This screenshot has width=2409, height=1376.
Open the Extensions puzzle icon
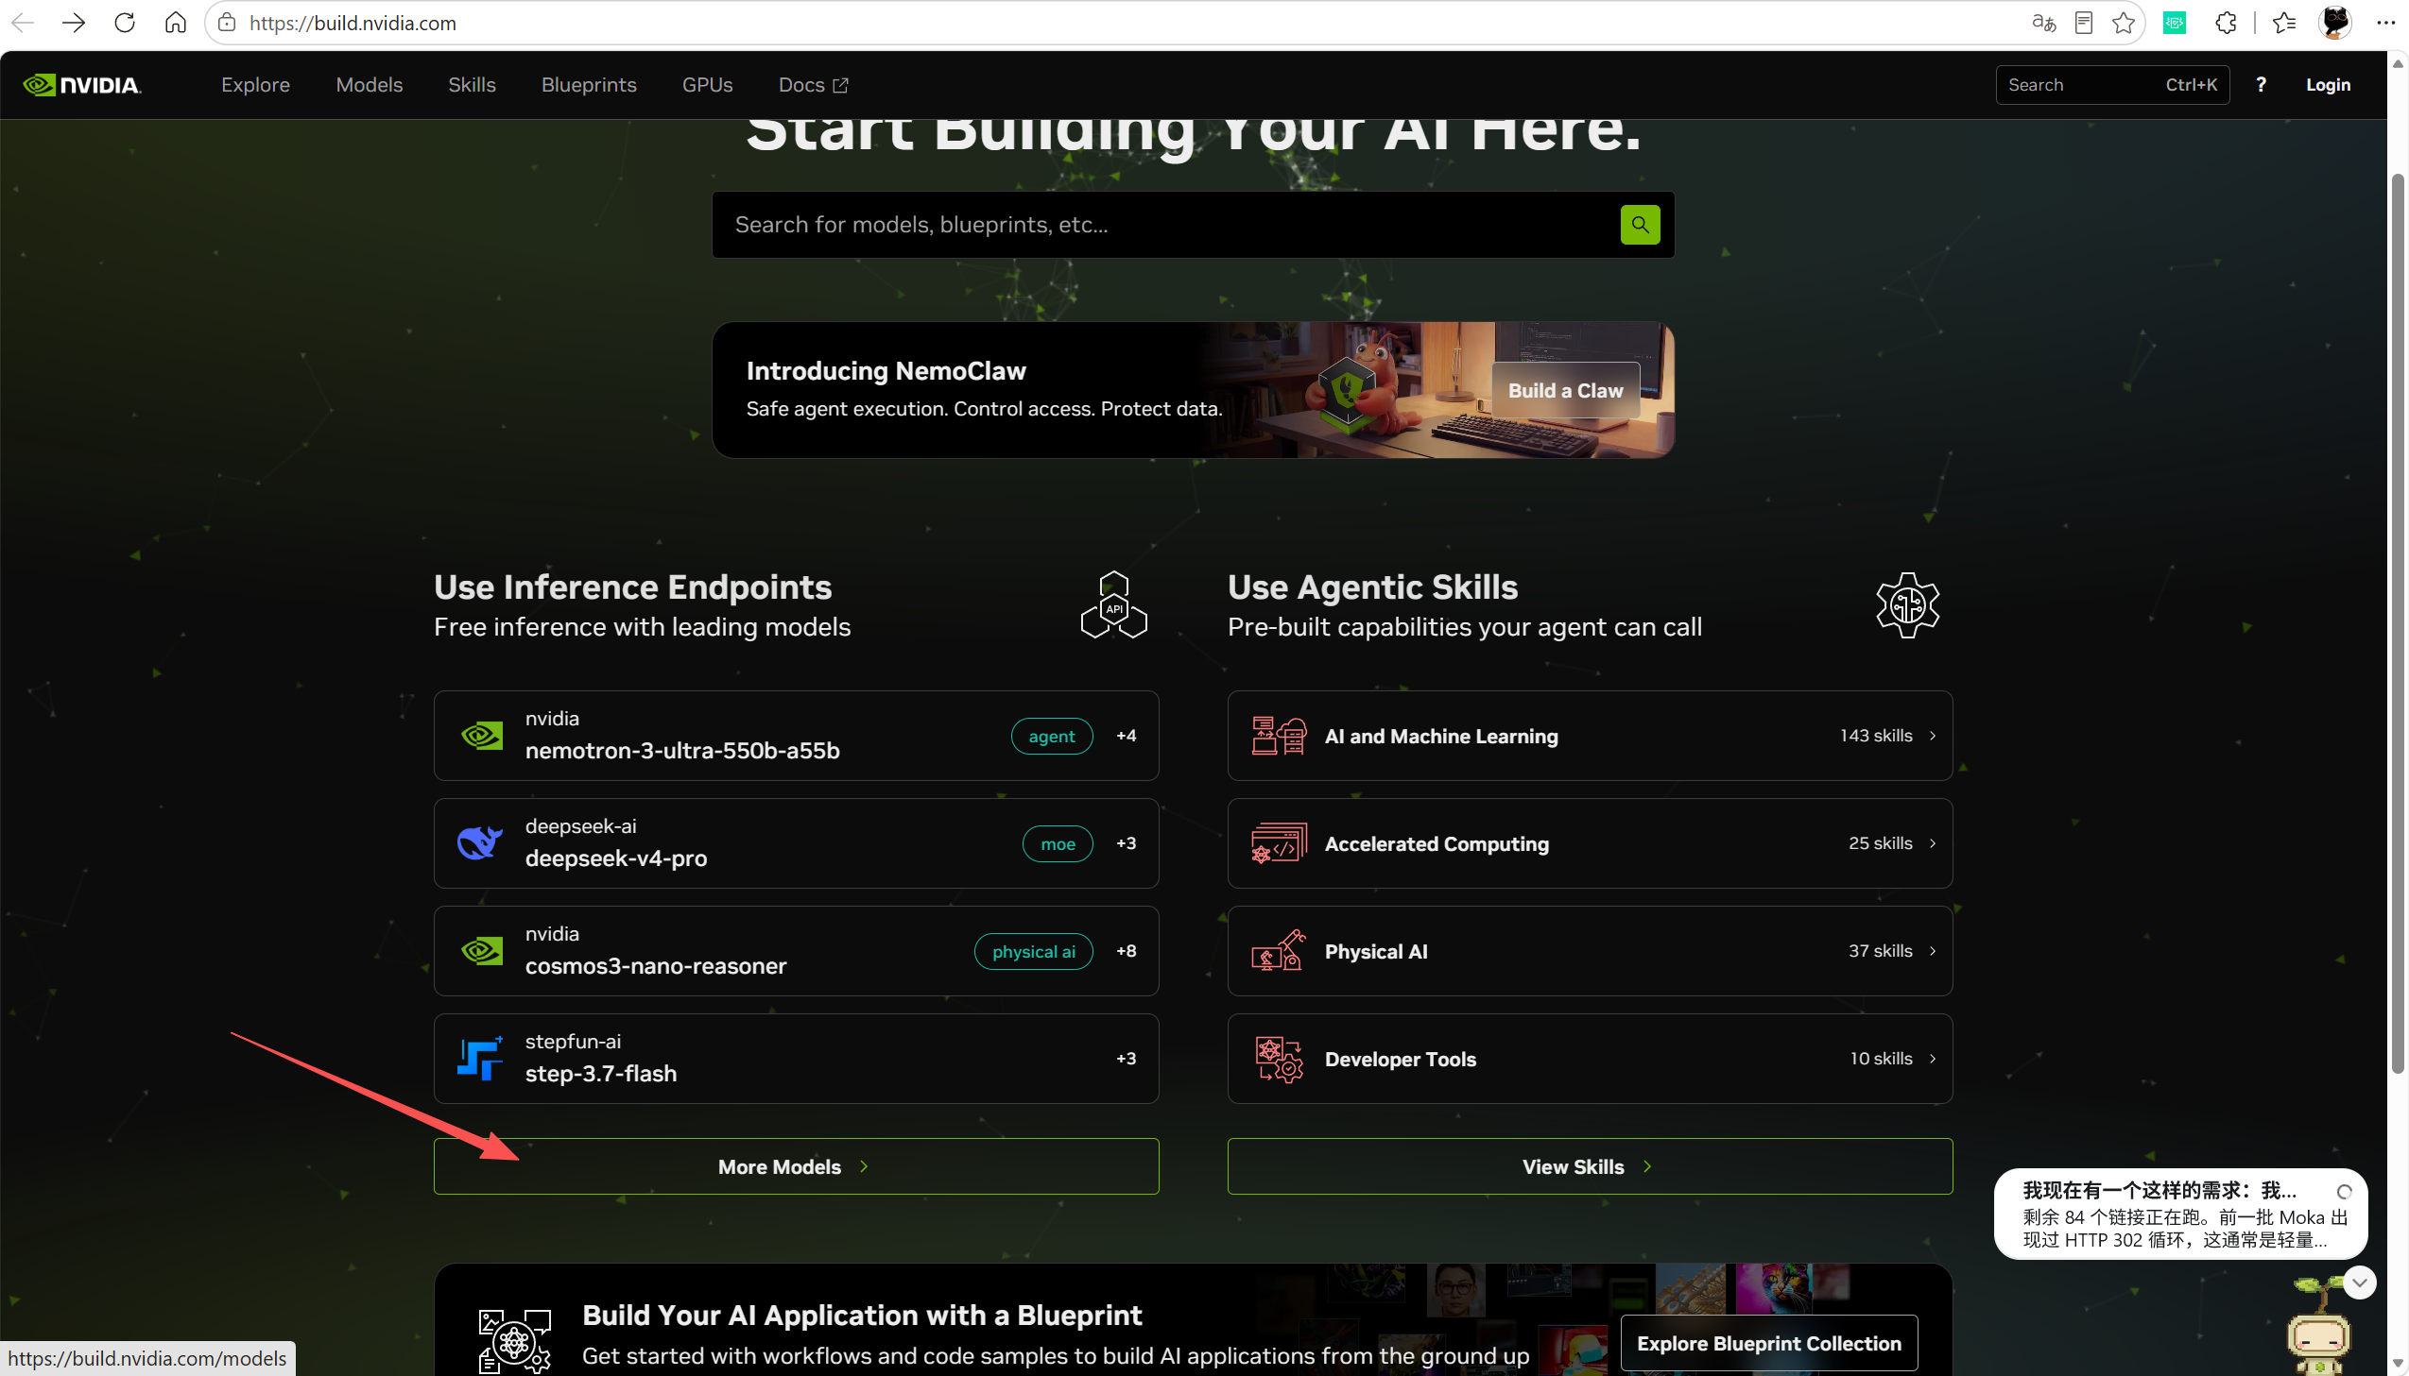(2226, 23)
